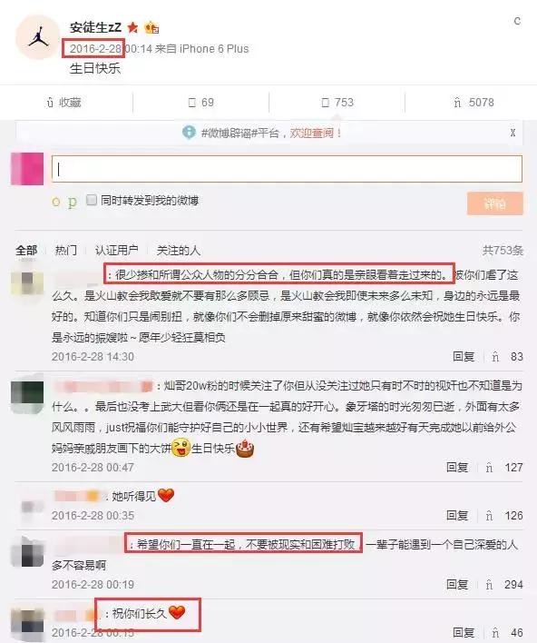Enable 同时转发到我的微博 checkbox

(92, 200)
